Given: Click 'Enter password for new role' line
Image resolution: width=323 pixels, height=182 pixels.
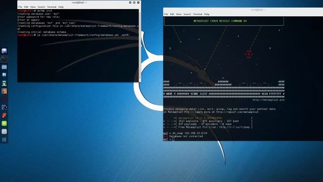Looking at the screenshot, I should (38, 17).
